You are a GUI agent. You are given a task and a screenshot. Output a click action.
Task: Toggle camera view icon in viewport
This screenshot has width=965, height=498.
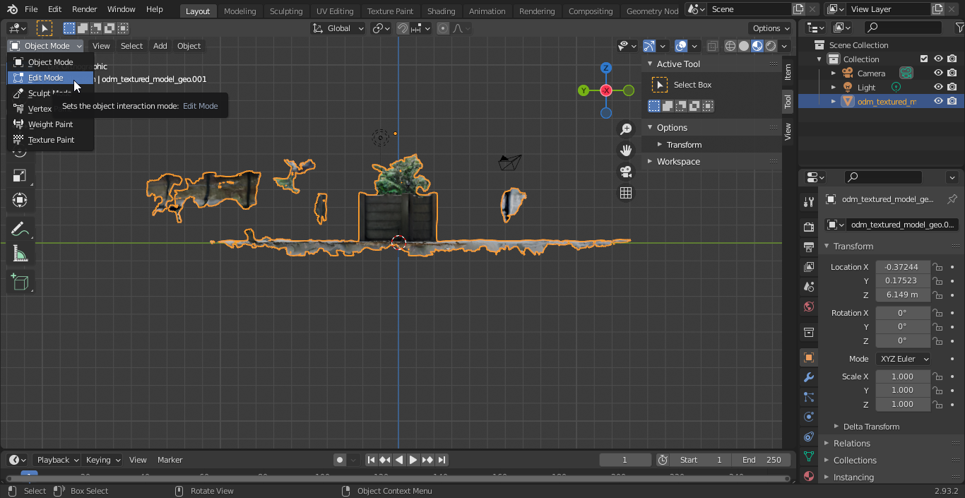626,172
